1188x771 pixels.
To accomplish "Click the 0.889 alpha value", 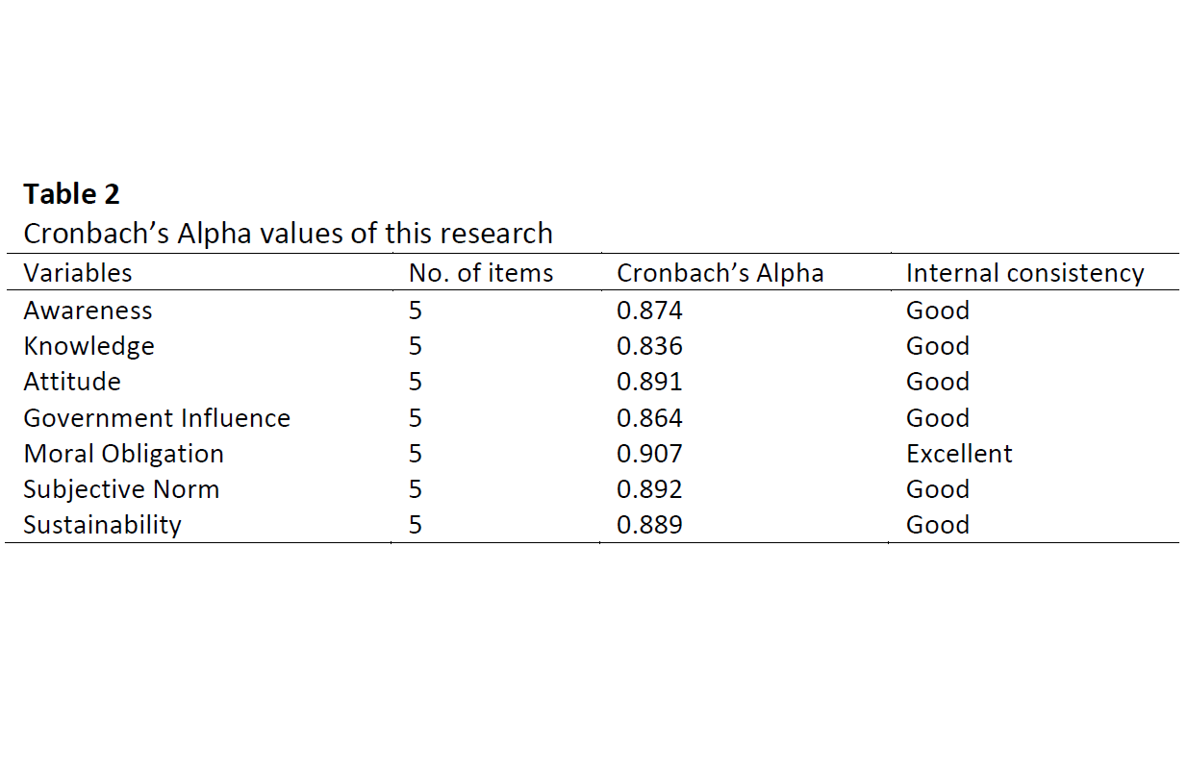I will pyautogui.click(x=649, y=525).
